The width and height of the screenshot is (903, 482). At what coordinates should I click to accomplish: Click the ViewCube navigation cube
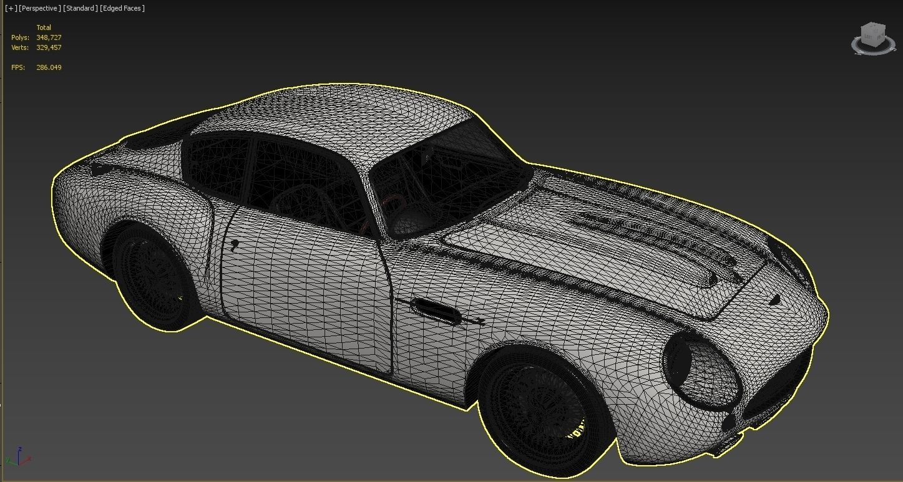click(873, 35)
